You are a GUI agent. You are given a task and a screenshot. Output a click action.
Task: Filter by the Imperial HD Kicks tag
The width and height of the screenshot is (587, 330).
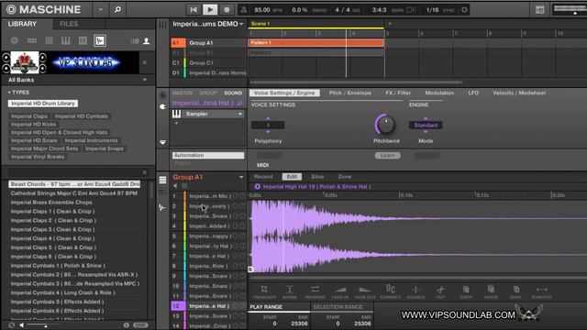click(34, 125)
